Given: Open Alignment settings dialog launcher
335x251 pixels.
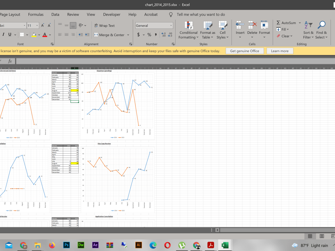Looking at the screenshot, I should point(131,44).
